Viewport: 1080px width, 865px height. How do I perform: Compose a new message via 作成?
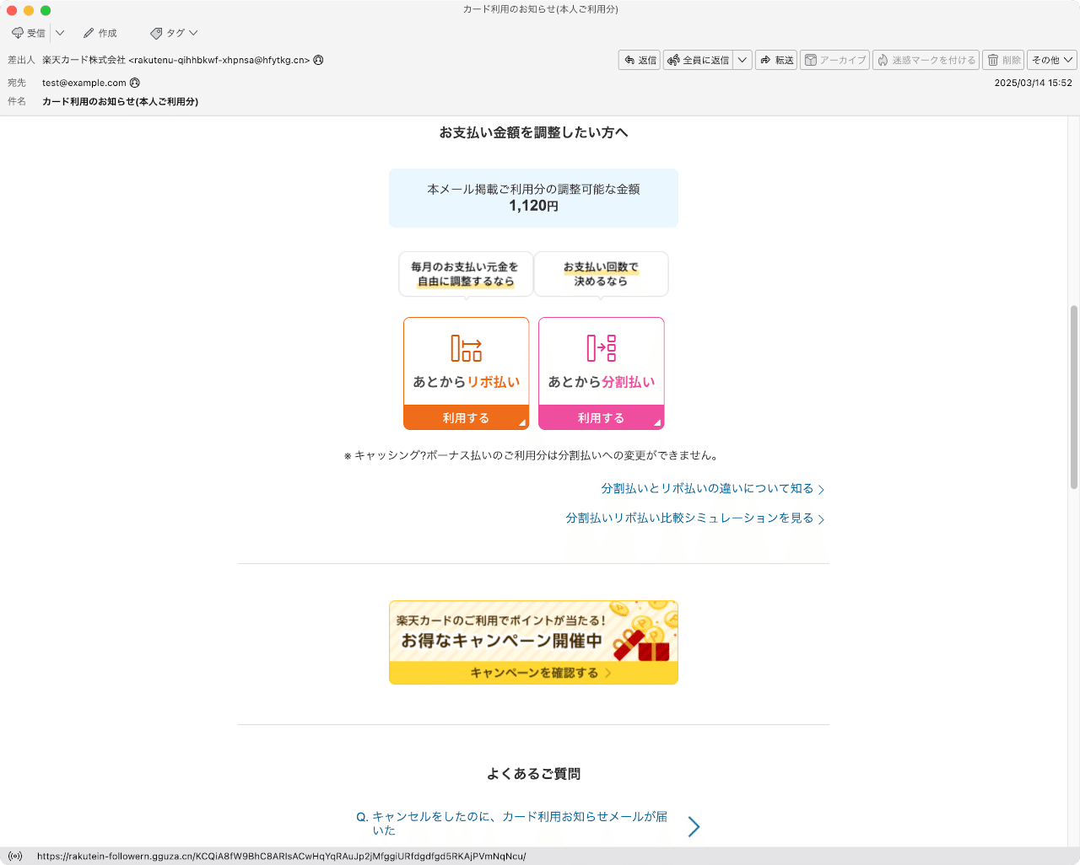[x=100, y=33]
